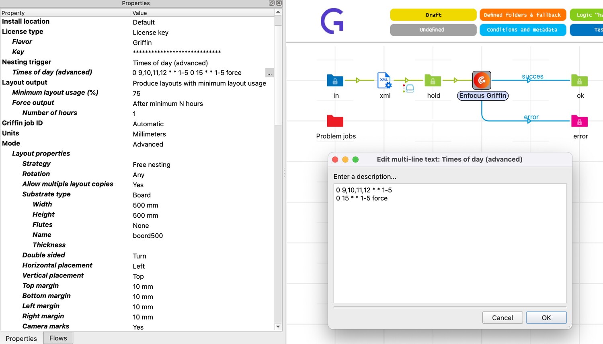Click the succes connection label
Image resolution: width=603 pixels, height=344 pixels.
pos(533,76)
